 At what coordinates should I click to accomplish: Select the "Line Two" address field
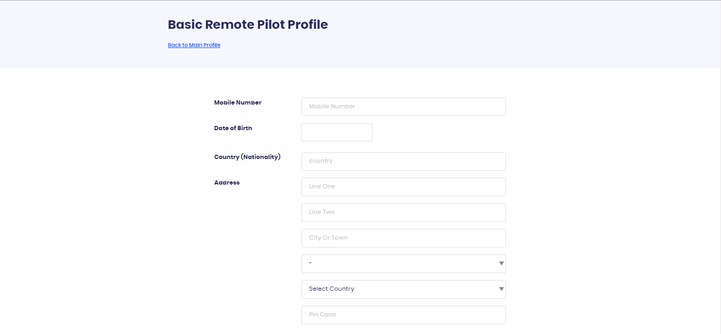pos(403,212)
